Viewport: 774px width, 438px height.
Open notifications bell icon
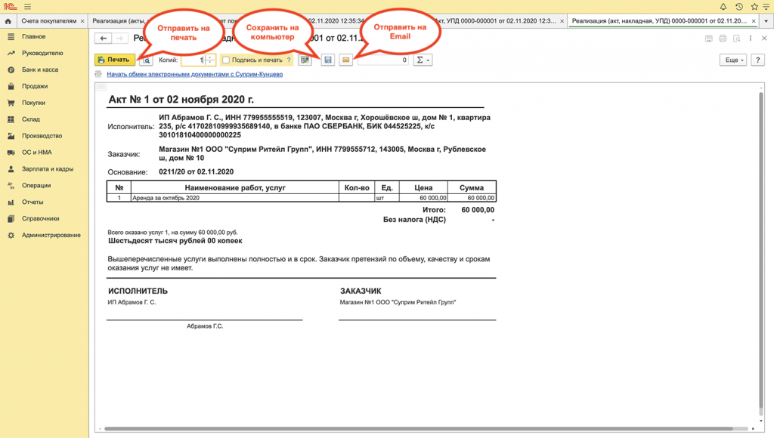pyautogui.click(x=723, y=6)
